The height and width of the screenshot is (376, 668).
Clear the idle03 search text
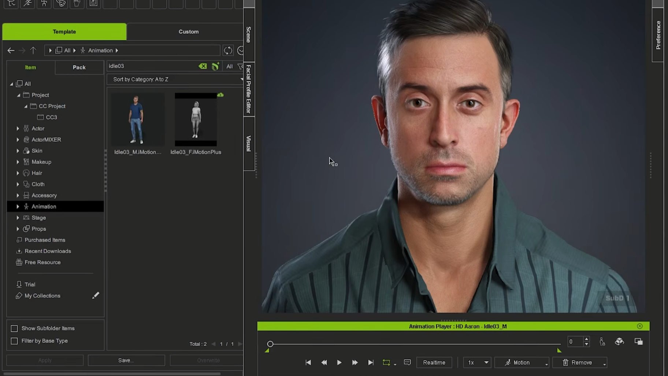(x=203, y=66)
